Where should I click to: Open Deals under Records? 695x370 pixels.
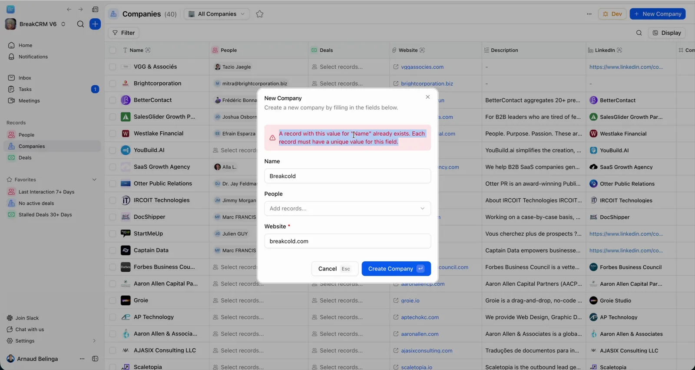click(x=52, y=157)
